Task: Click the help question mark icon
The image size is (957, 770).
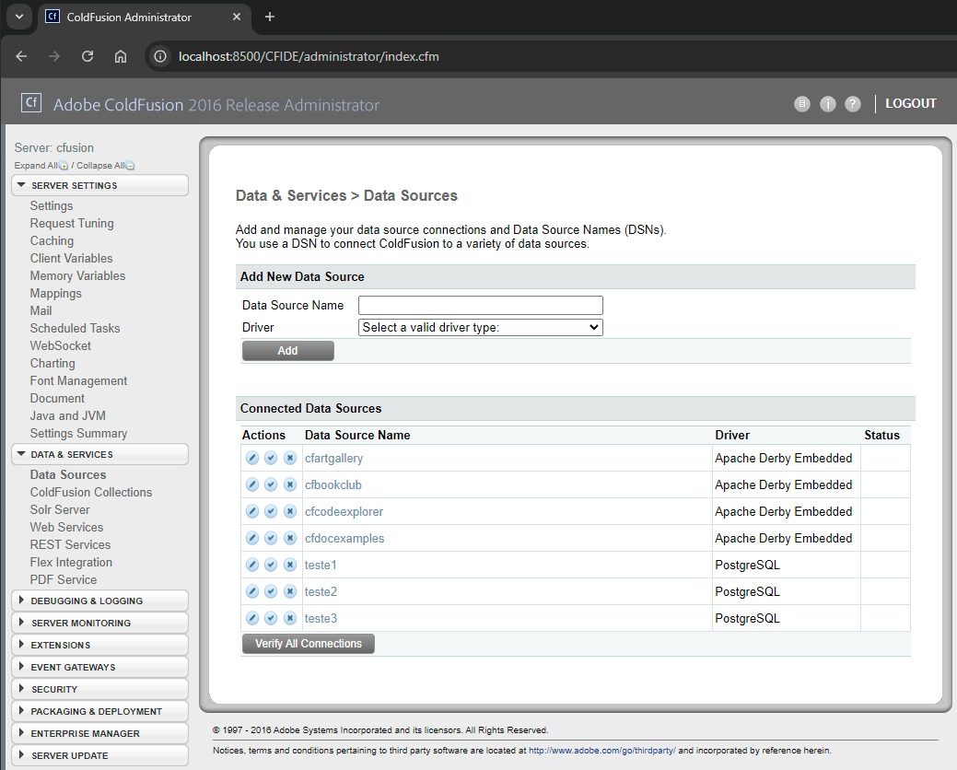Action: [853, 104]
